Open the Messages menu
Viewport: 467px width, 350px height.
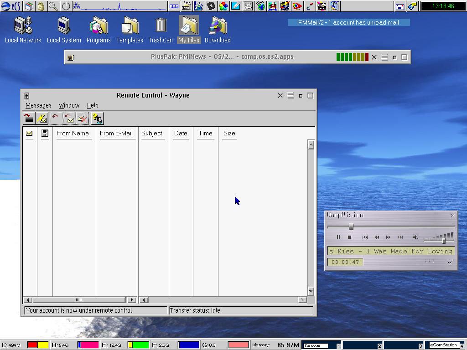coord(38,105)
